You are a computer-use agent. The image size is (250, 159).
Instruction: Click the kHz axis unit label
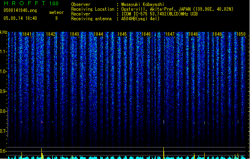click(4, 32)
